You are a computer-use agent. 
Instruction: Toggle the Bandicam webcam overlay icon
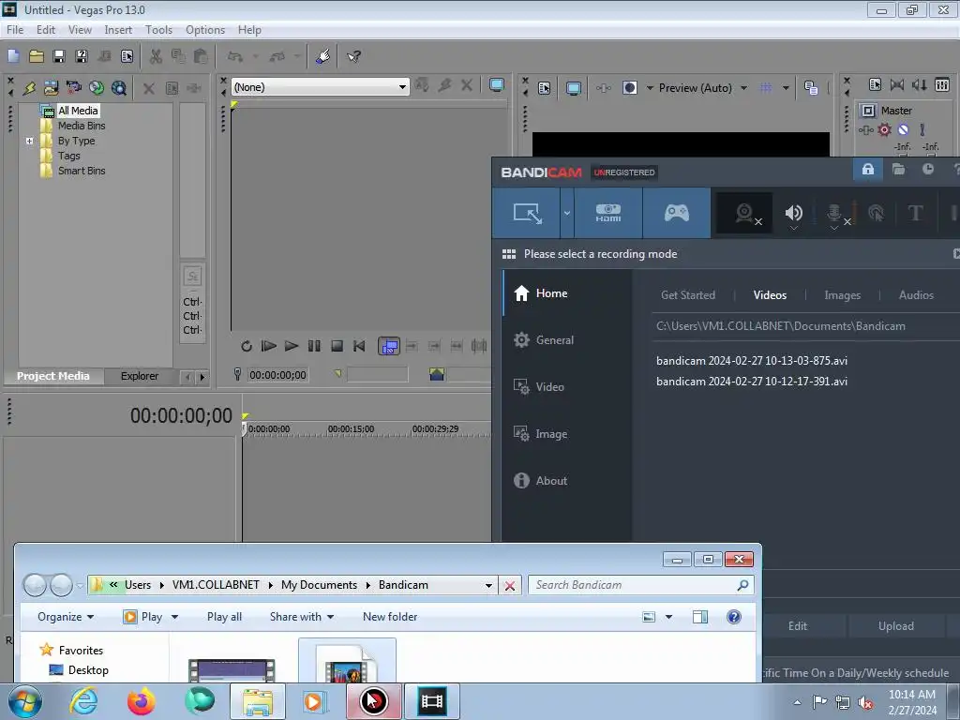(x=745, y=213)
